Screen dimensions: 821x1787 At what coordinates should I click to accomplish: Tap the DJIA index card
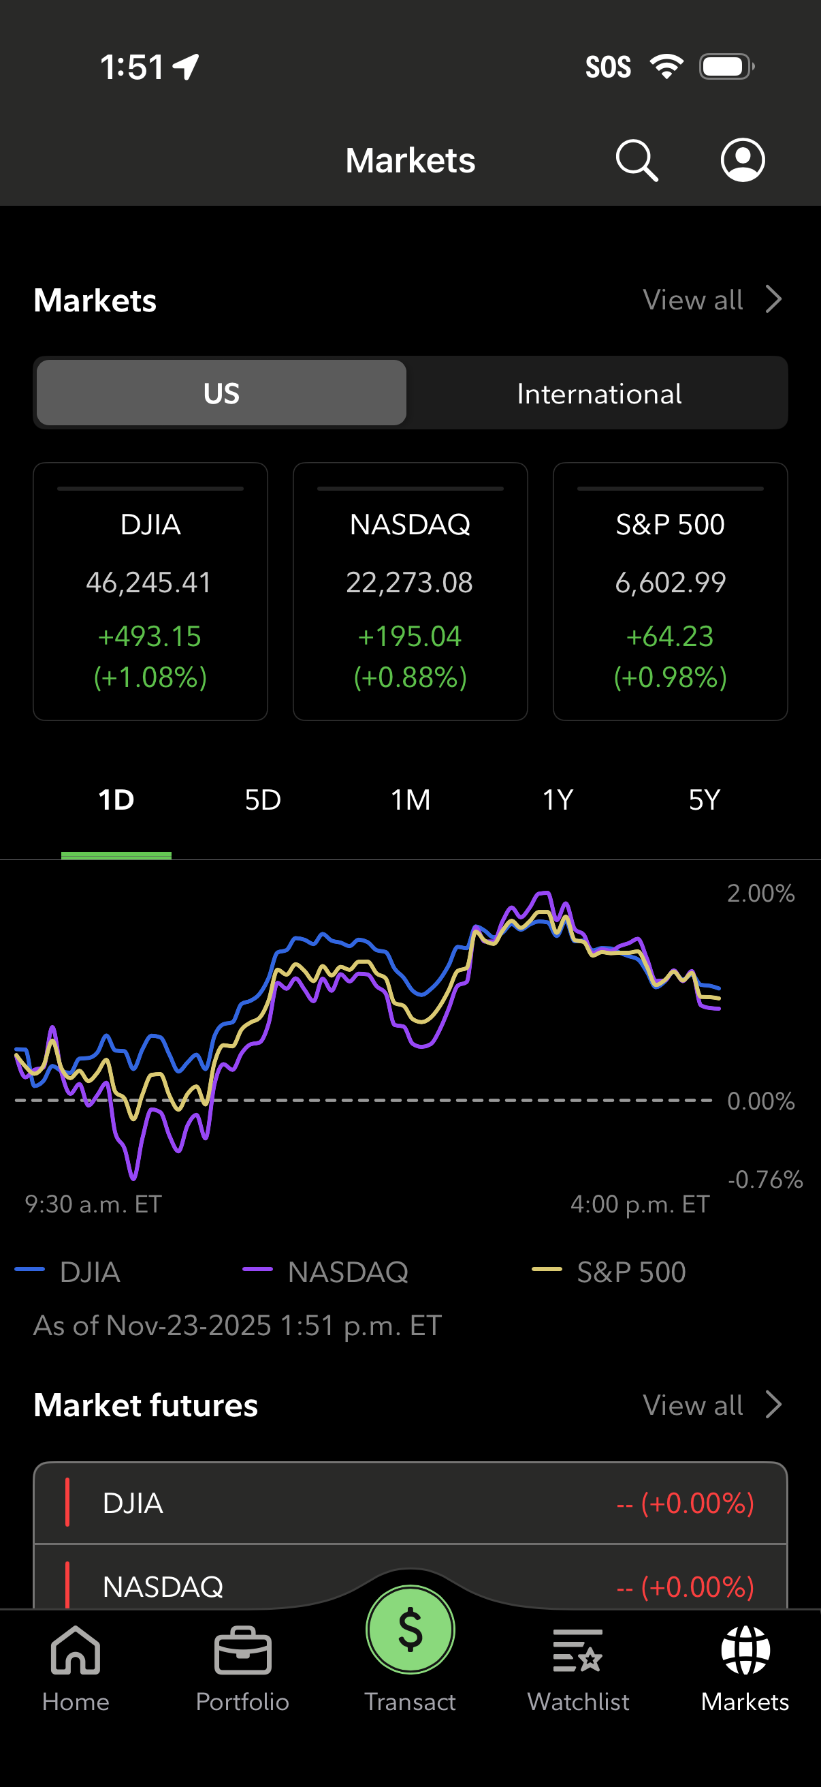point(150,592)
